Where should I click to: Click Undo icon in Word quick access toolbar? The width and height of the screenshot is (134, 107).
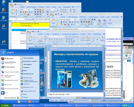pyautogui.click(x=58, y=14)
